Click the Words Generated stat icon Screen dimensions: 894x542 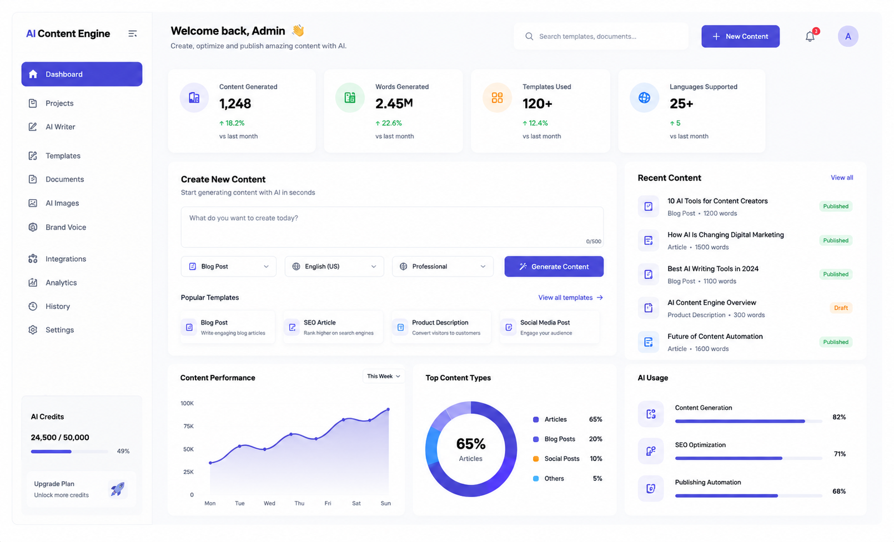coord(350,98)
